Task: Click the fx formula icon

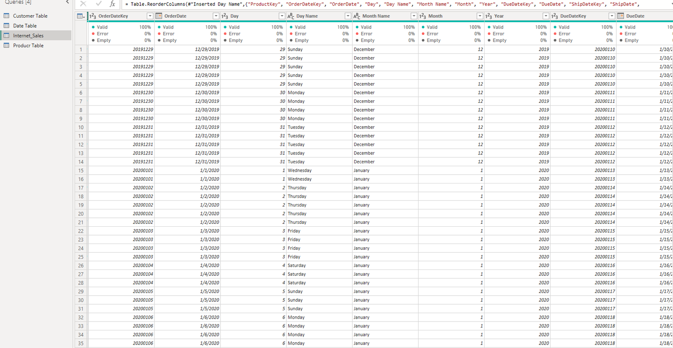Action: (112, 4)
